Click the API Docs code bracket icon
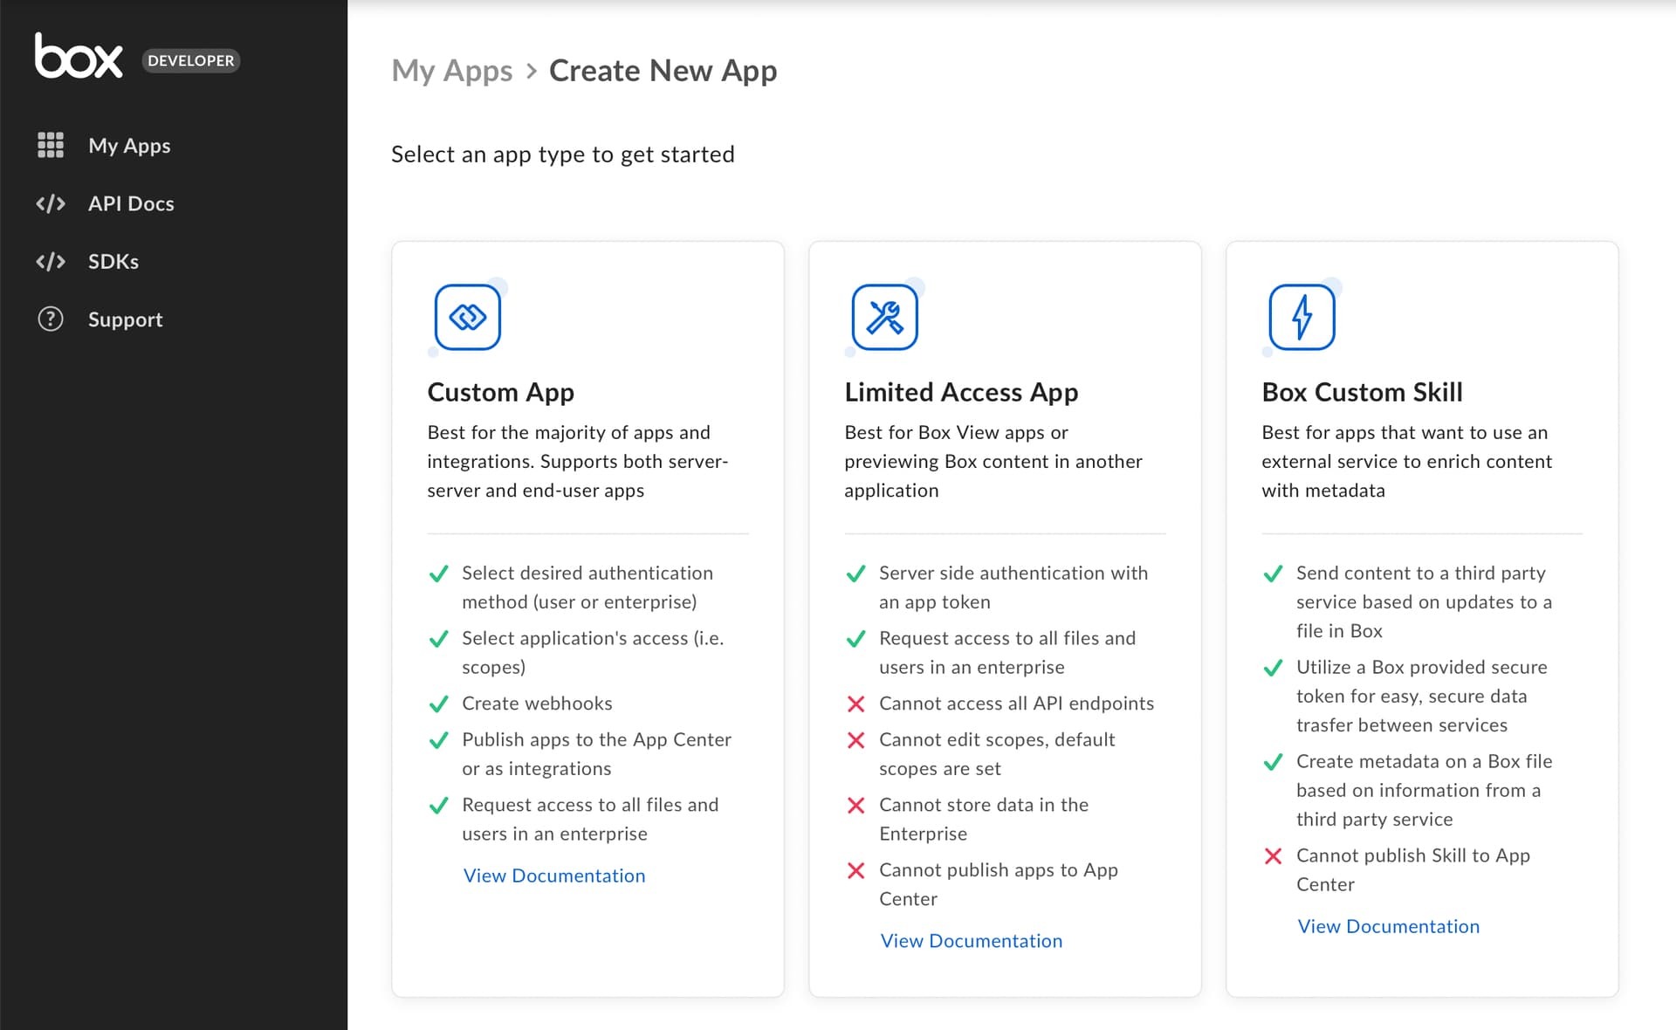 [51, 203]
